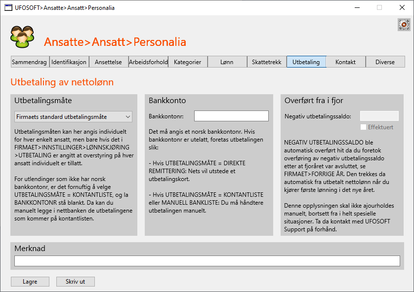Open the Skattetrekk tab
This screenshot has width=414, height=292.
click(267, 62)
